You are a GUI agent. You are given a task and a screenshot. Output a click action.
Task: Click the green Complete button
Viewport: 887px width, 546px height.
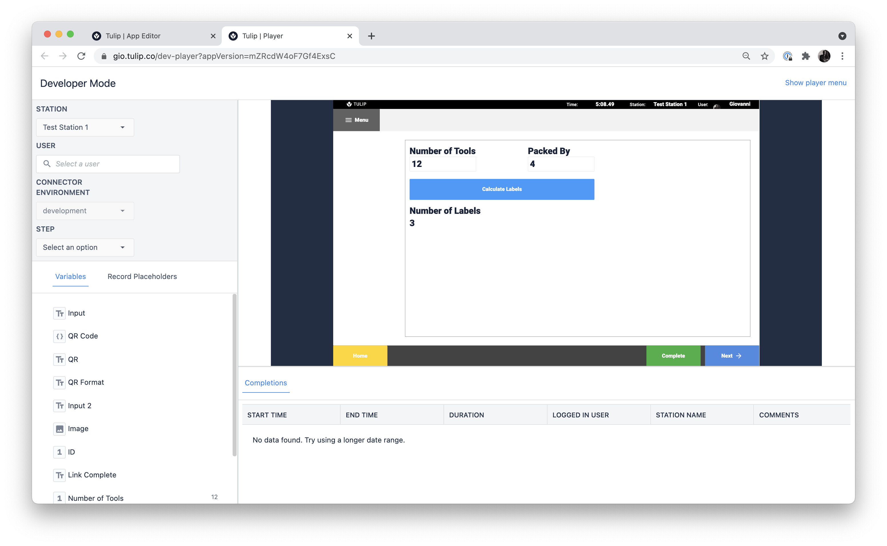coord(673,356)
